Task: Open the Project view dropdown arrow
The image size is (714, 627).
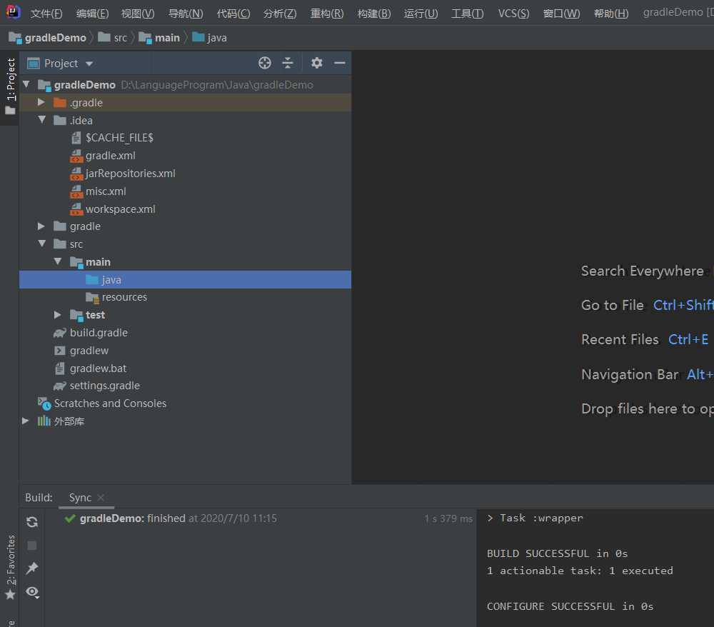Action: tap(89, 64)
